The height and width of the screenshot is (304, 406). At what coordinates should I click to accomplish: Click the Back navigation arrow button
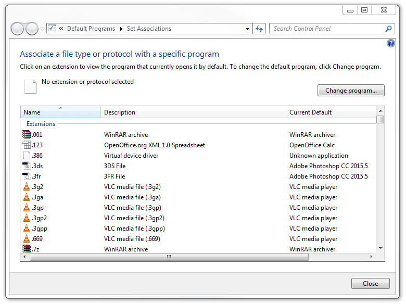point(18,29)
